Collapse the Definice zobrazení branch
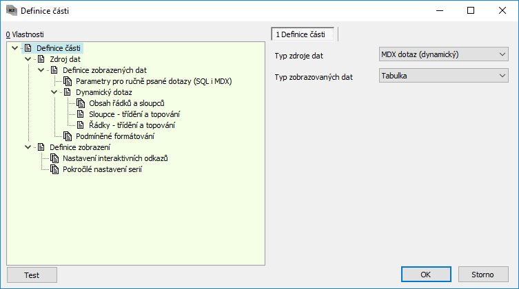The width and height of the screenshot is (519, 289). coord(28,147)
